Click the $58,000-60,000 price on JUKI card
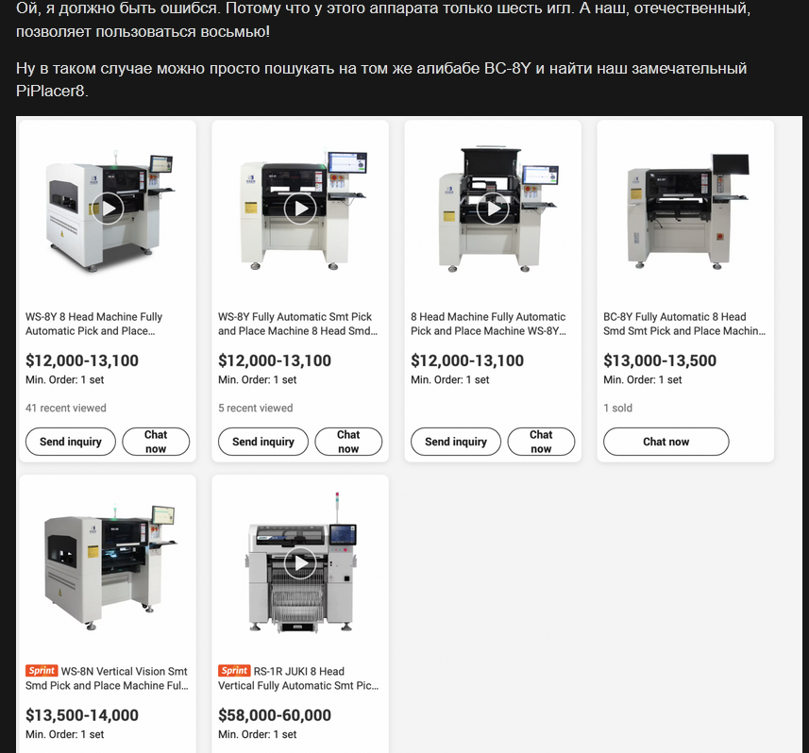Viewport: 809px width, 753px height. pos(275,715)
